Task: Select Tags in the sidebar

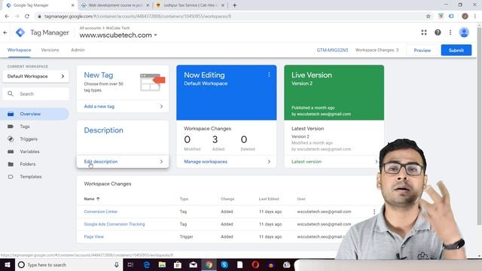Action: coord(25,126)
